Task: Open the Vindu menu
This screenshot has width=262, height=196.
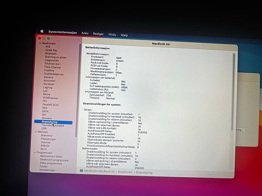Action: pyautogui.click(x=112, y=35)
